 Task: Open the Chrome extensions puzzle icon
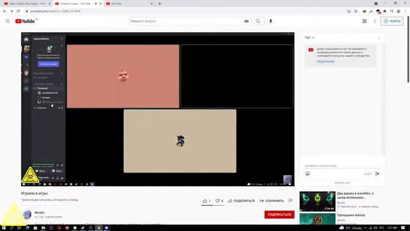[384, 12]
